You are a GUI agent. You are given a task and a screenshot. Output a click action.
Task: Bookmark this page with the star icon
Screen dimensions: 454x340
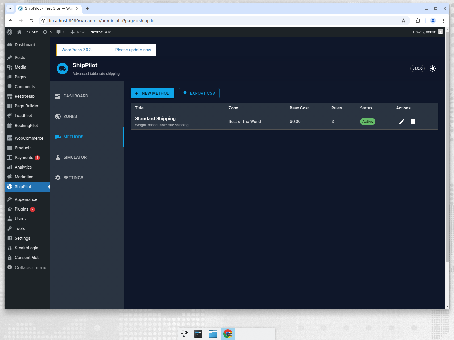pyautogui.click(x=403, y=21)
